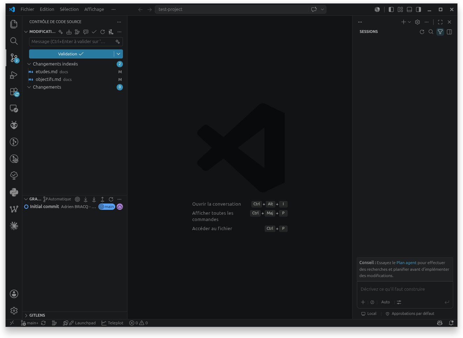
Task: Toggle the secondary side bar layout button
Action: (419, 9)
